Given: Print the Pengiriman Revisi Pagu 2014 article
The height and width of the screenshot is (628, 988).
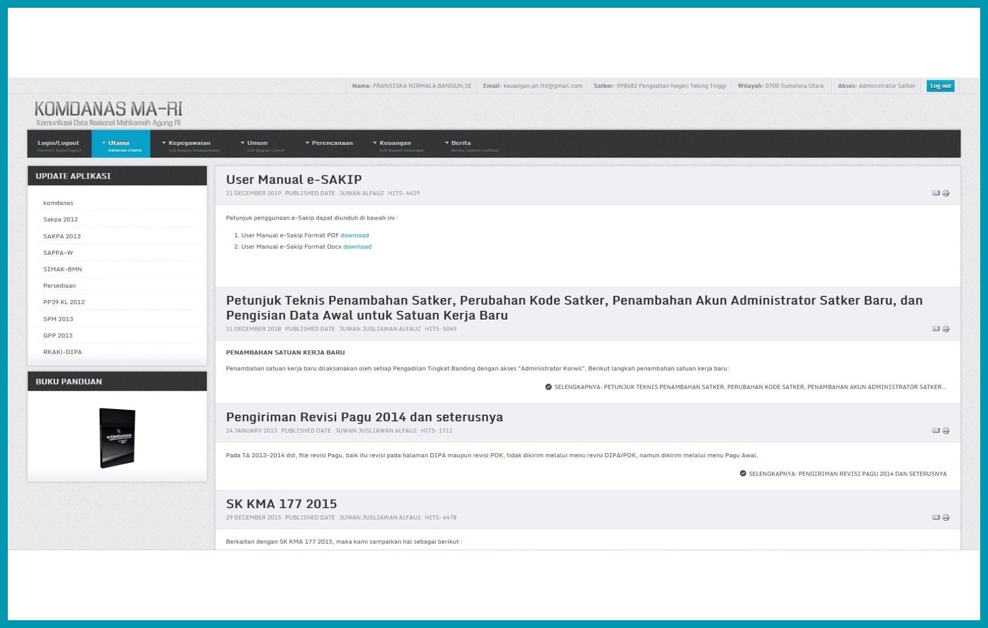Looking at the screenshot, I should point(946,431).
